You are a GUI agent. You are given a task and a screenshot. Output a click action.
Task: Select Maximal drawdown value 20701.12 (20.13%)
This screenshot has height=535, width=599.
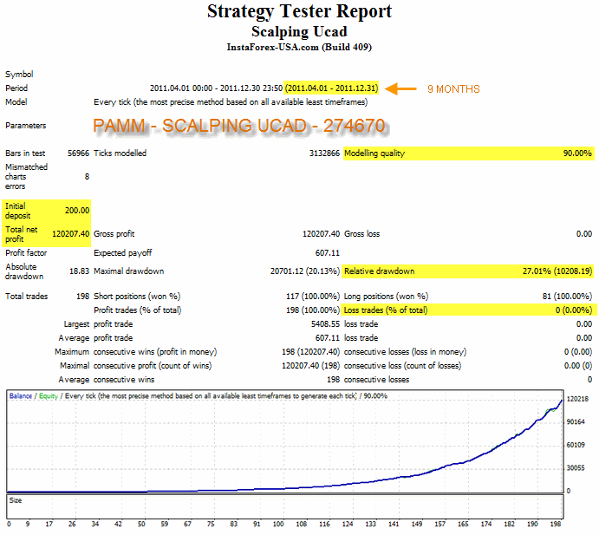(x=305, y=271)
